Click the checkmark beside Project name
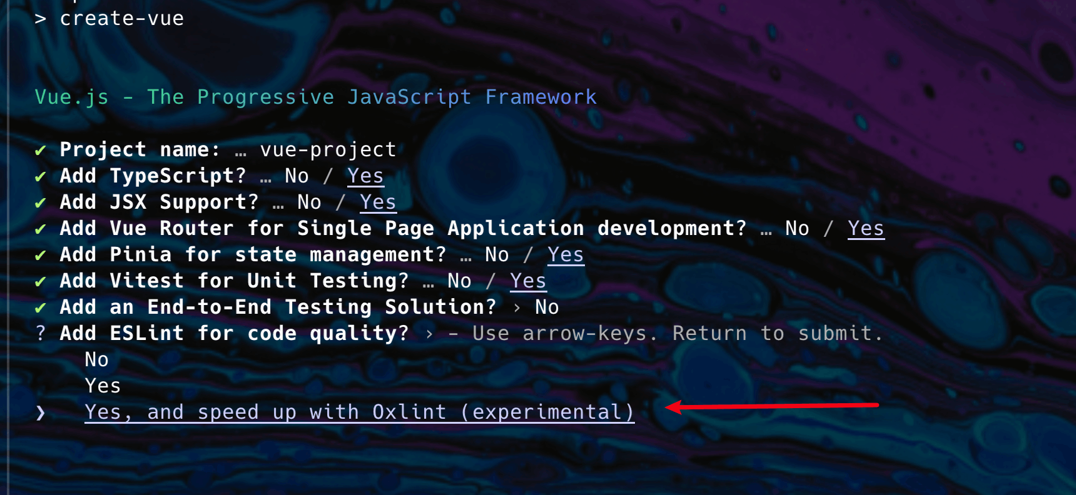This screenshot has height=495, width=1076. pos(41,151)
